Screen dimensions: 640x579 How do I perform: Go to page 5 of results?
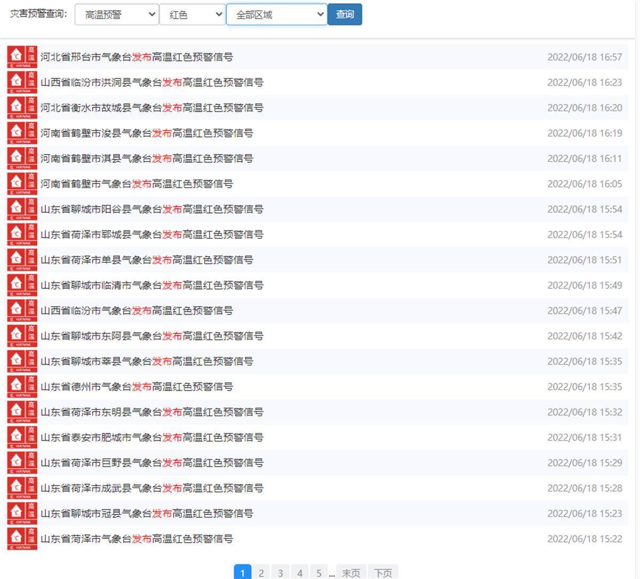pyautogui.click(x=319, y=573)
